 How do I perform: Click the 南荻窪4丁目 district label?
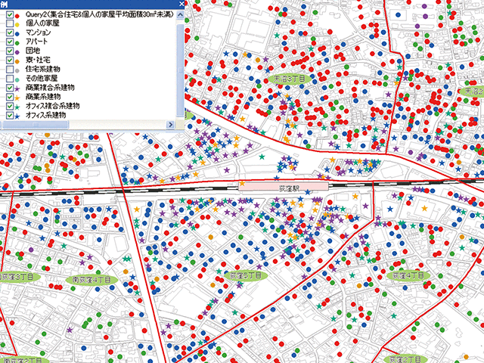coord(93,279)
